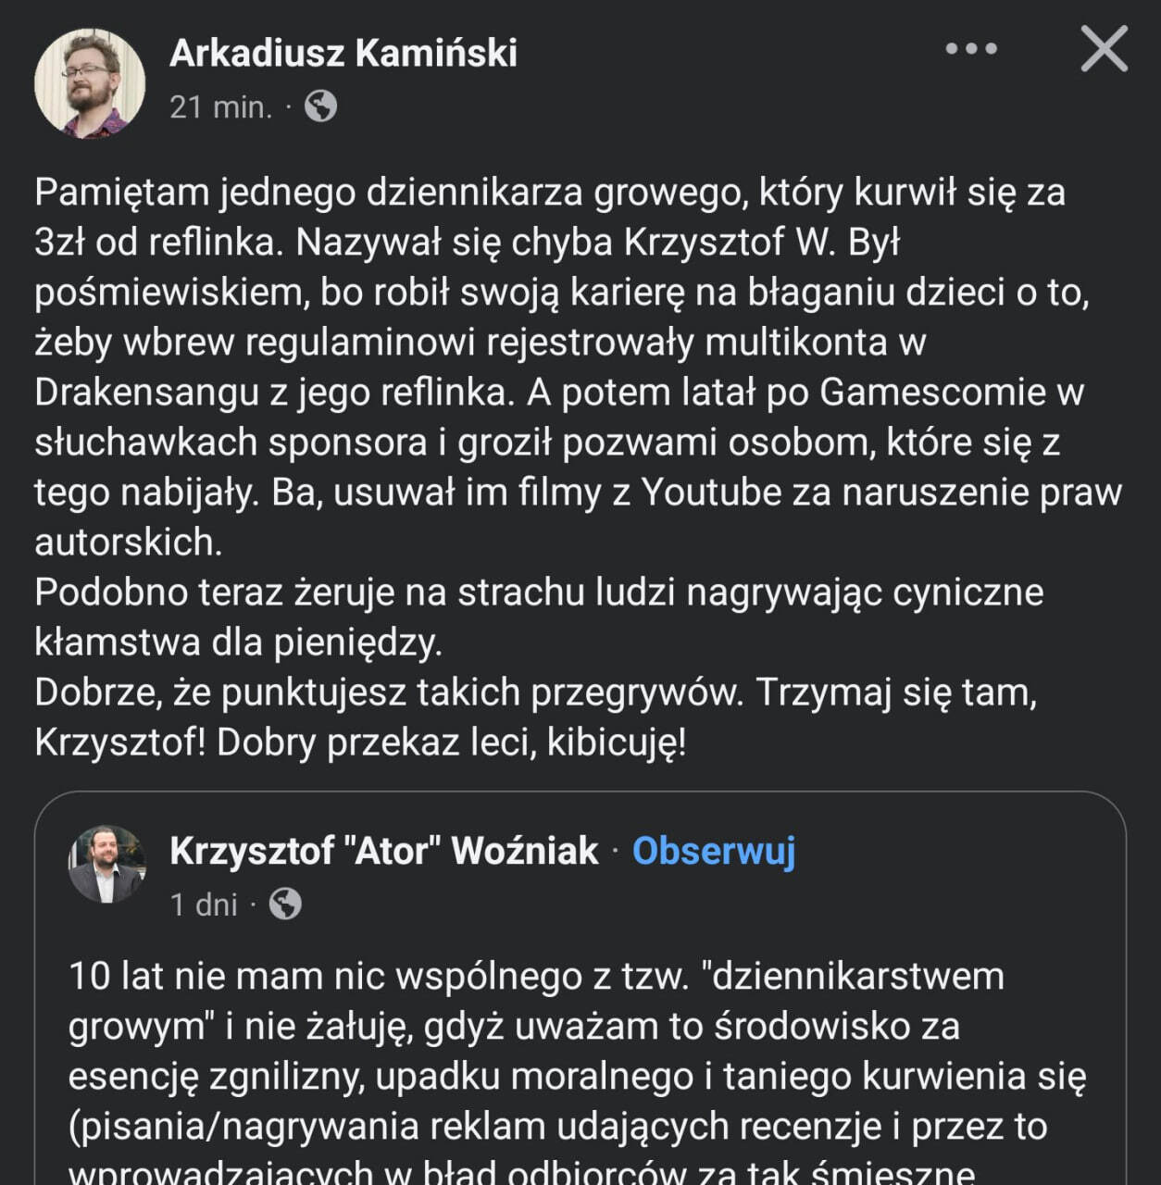
Task: Open Krzysztof "Ator" Woźniak's avatar
Action: tap(107, 865)
